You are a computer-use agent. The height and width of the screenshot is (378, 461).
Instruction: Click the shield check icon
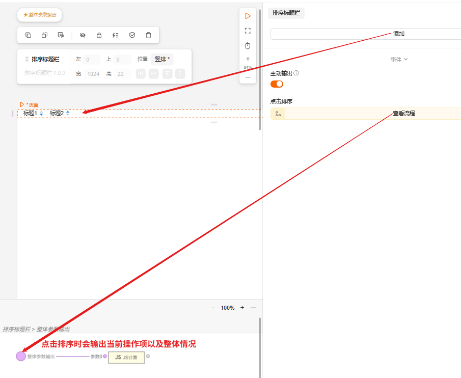click(x=132, y=35)
